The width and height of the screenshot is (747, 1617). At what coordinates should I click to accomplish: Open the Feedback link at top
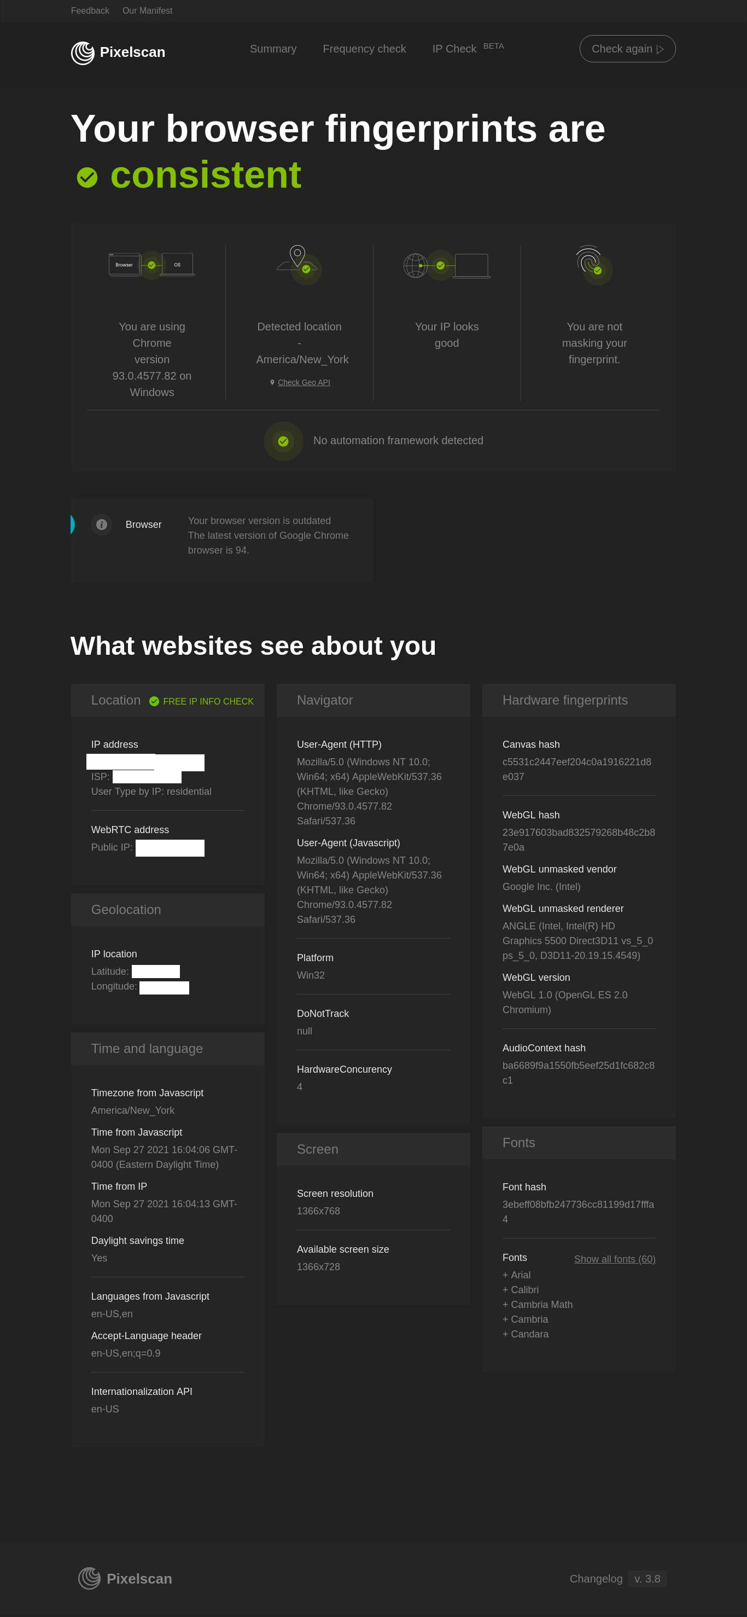pyautogui.click(x=90, y=11)
